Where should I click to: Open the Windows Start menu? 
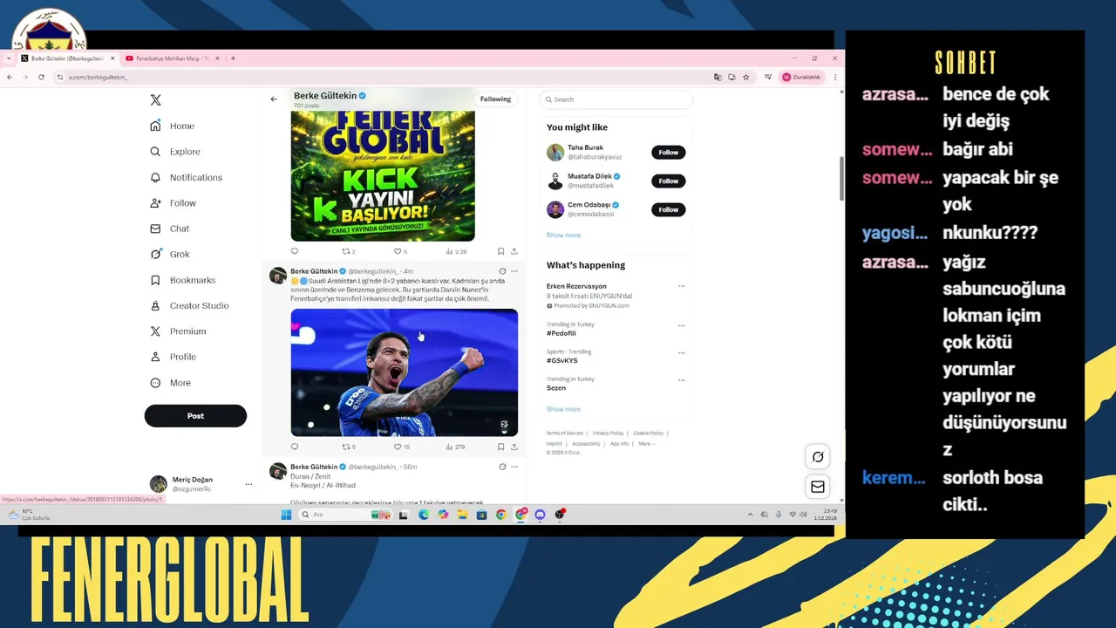click(x=286, y=515)
